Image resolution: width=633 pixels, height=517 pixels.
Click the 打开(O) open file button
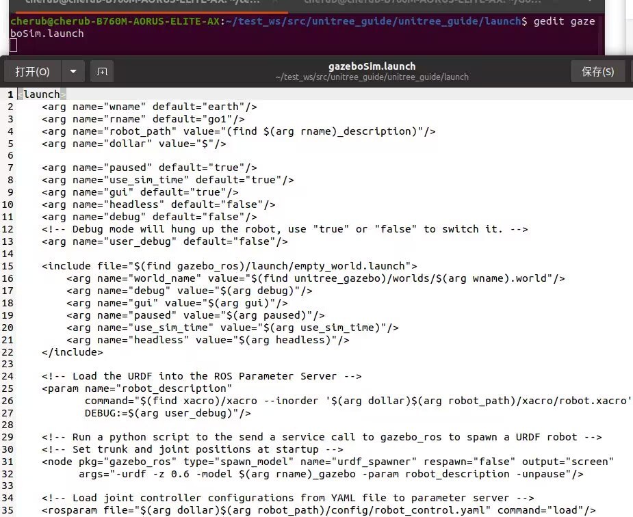(x=32, y=71)
